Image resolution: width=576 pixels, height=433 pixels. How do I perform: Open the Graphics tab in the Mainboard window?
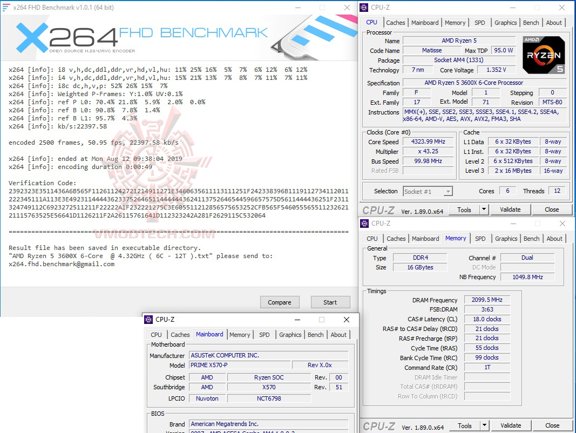point(290,335)
